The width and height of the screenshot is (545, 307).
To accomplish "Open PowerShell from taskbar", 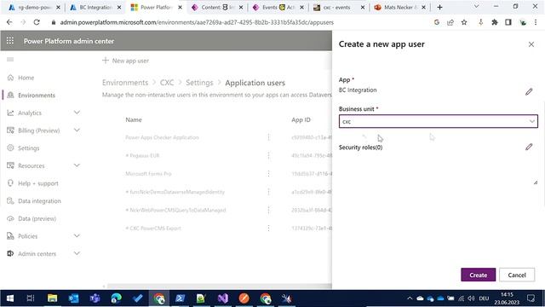I will point(180,298).
